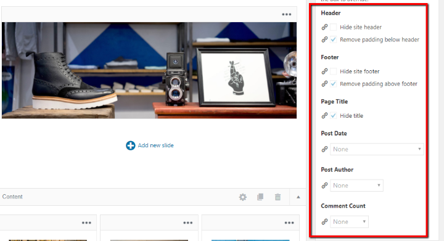Open Post Date dropdown
Image resolution: width=444 pixels, height=241 pixels.
coord(377,149)
